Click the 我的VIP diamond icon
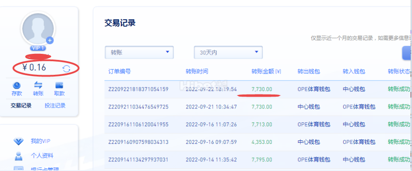412x171 pixels. [x=18, y=141]
